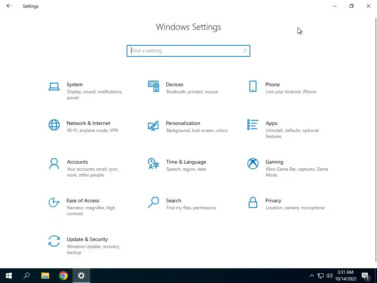This screenshot has height=283, width=377.
Task: Click 'Background, lock screen, colors' text
Action: click(197, 130)
